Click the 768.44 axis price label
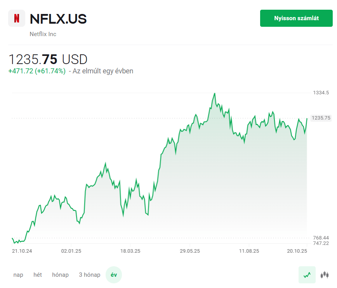Viewport: 337px width, 288px height. coord(321,238)
